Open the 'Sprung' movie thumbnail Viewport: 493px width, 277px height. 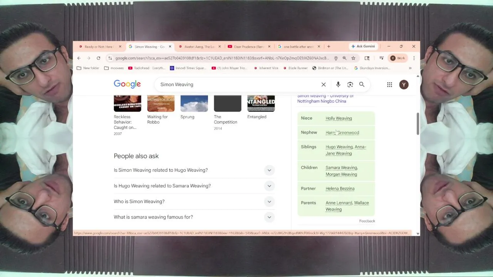click(x=194, y=103)
